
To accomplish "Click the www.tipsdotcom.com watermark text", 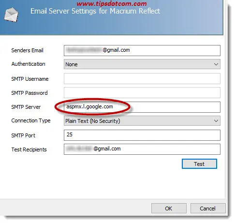I will tap(112, 3).
